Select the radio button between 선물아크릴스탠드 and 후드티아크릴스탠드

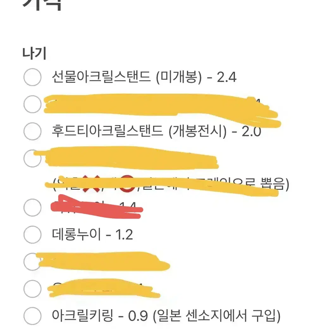coord(32,104)
